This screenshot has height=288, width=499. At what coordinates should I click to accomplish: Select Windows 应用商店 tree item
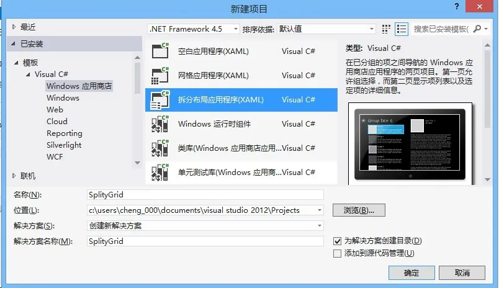point(79,86)
